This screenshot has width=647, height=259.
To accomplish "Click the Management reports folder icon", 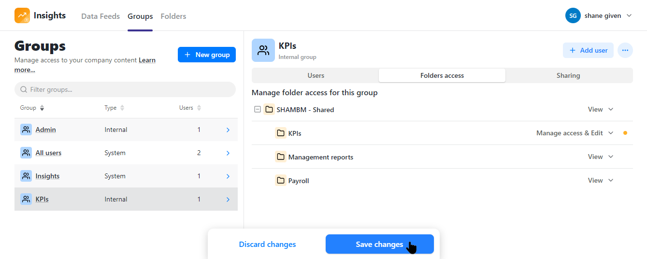I will (x=280, y=157).
